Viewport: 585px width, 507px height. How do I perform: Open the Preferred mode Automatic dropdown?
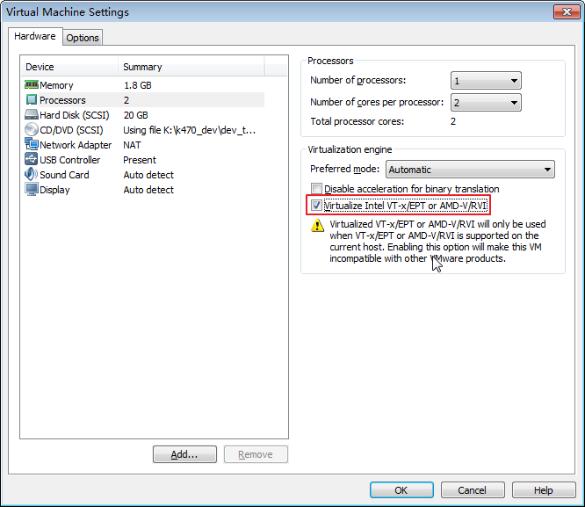point(470,170)
